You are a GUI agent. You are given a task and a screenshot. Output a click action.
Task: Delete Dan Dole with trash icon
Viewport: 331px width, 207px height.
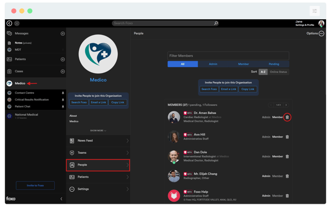click(x=287, y=157)
